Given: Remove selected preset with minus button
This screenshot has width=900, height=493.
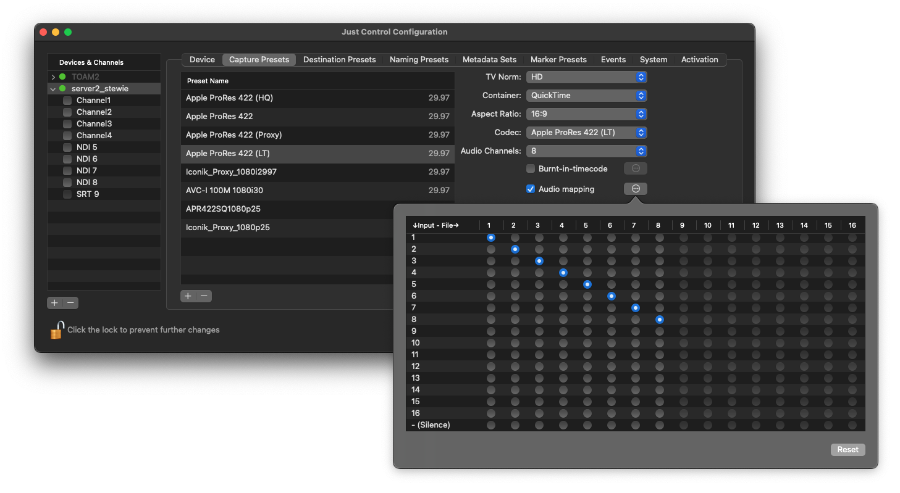Looking at the screenshot, I should [x=204, y=296].
